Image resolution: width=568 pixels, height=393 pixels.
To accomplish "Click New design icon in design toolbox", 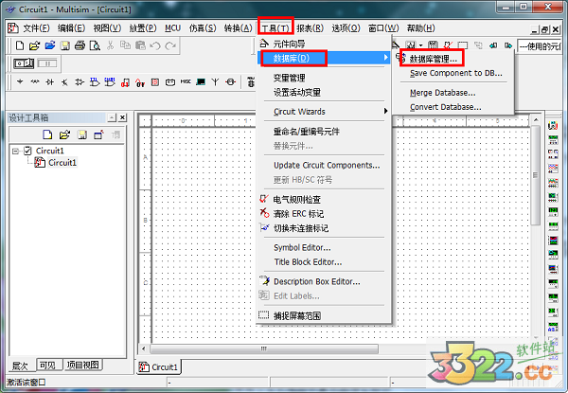I will 47,134.
